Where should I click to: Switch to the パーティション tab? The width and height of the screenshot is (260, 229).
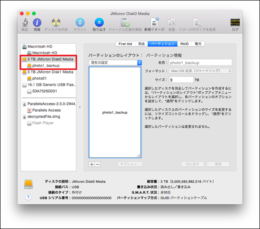click(162, 44)
